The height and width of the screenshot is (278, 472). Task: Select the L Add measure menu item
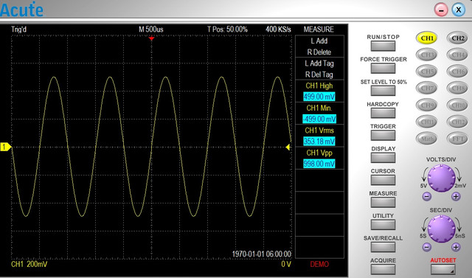click(319, 41)
